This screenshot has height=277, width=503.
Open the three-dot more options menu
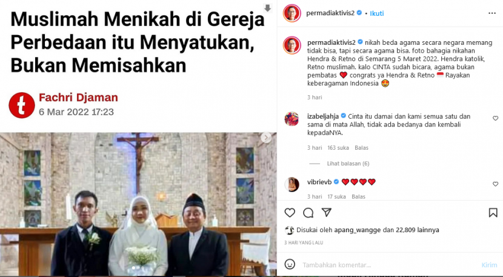coord(492,13)
